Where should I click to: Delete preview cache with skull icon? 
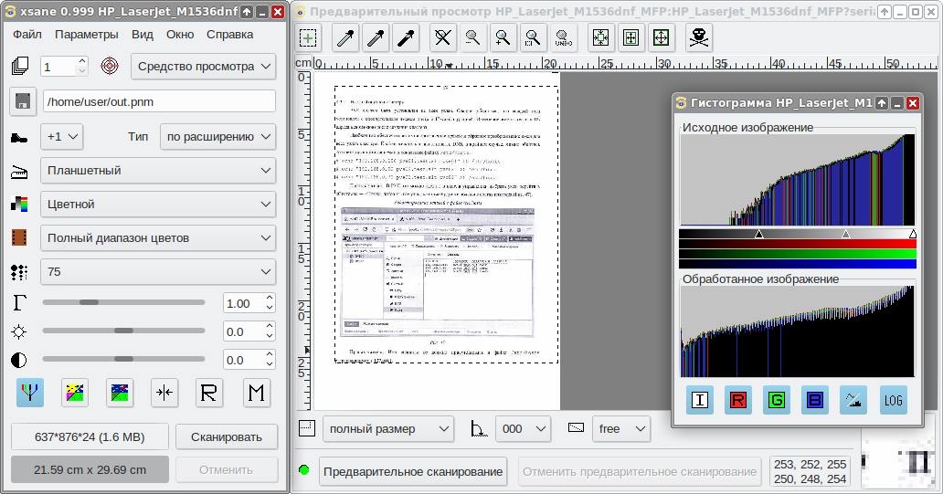click(x=699, y=37)
